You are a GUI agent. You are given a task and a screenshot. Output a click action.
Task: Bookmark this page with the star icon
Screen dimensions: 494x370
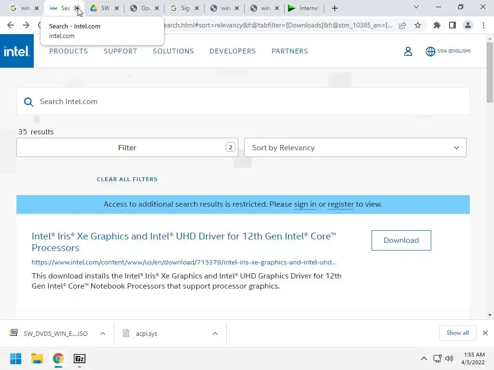coord(418,25)
